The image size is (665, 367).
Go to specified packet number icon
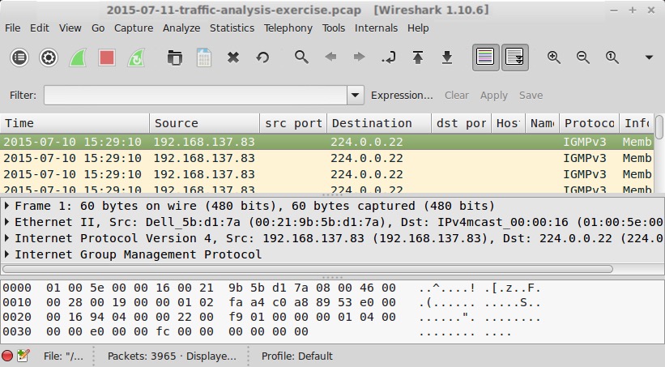(x=389, y=57)
